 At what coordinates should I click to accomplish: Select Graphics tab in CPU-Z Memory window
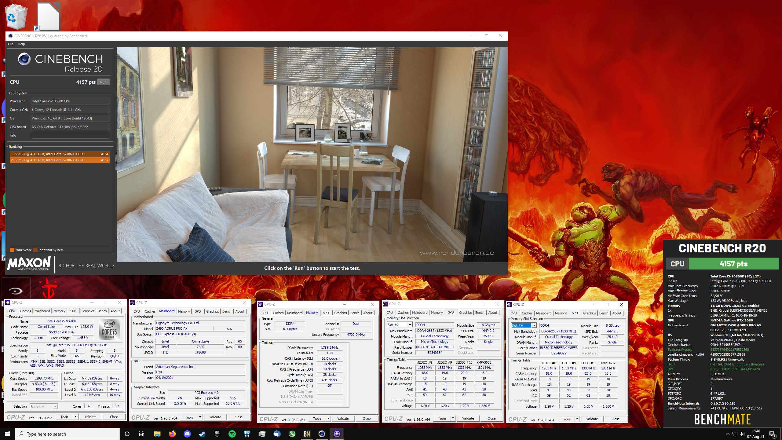tap(340, 313)
